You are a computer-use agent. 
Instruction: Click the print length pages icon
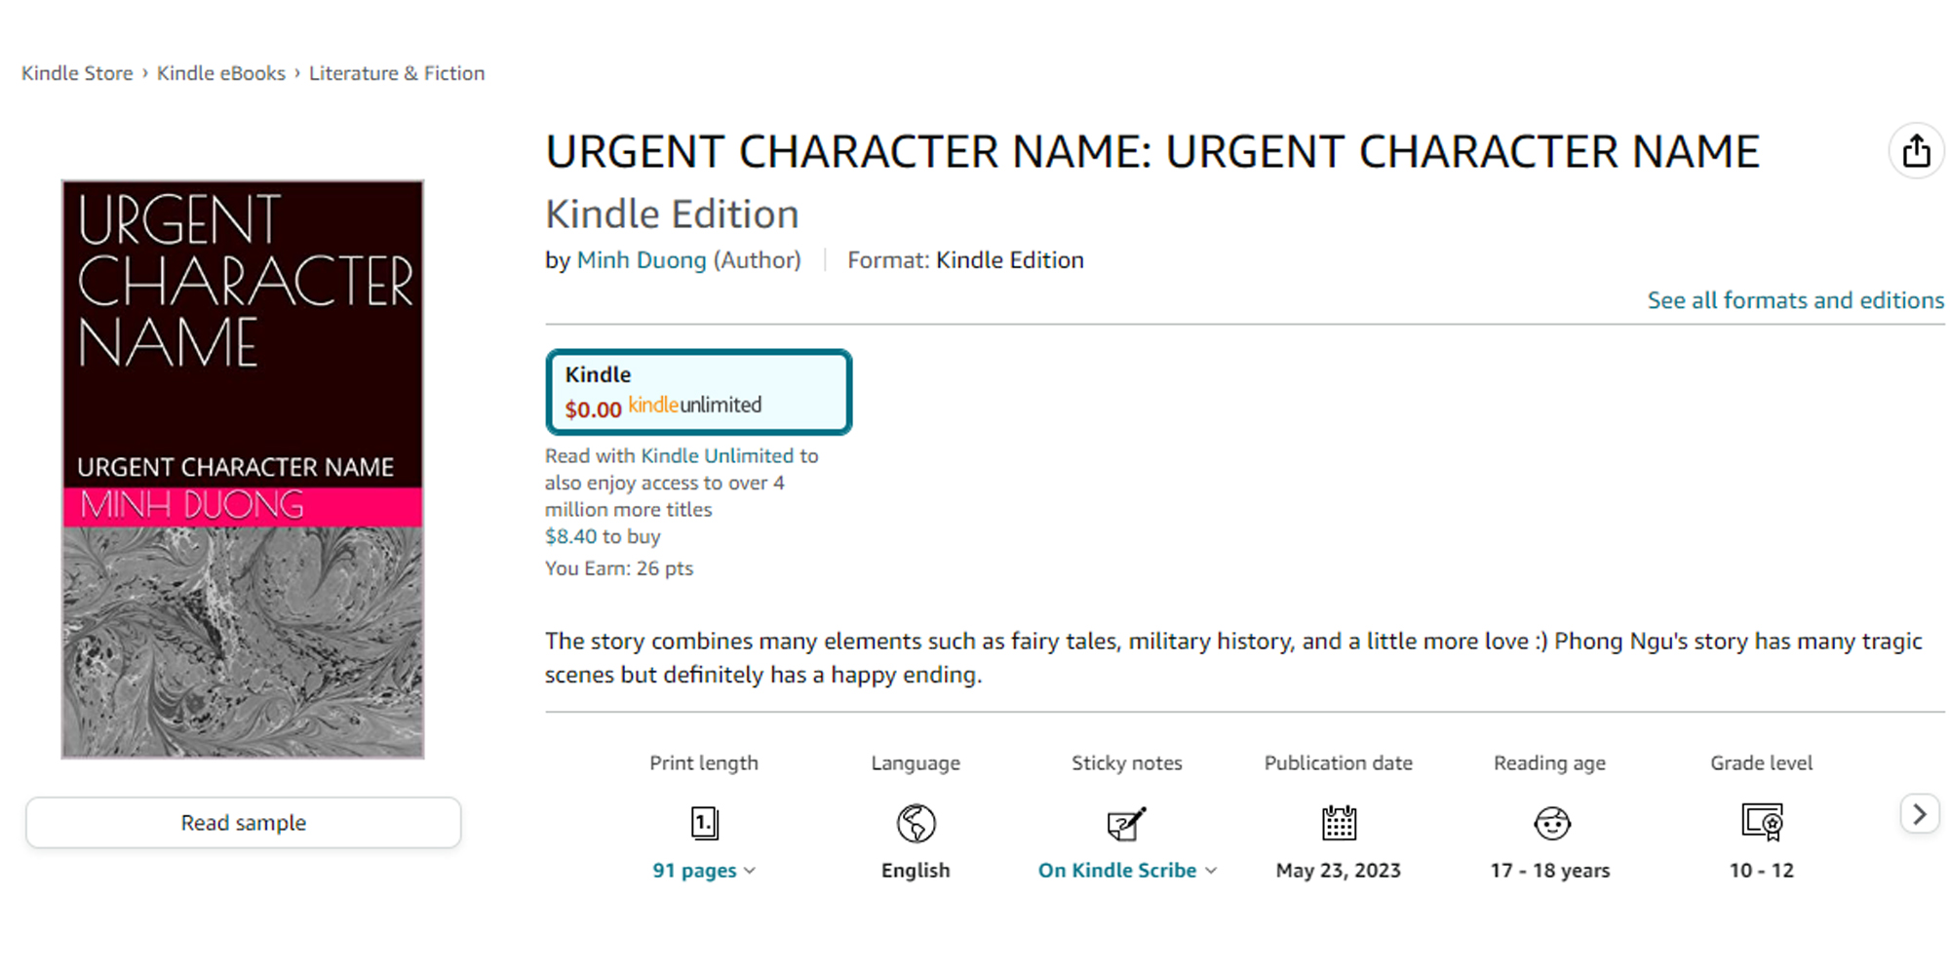(704, 822)
